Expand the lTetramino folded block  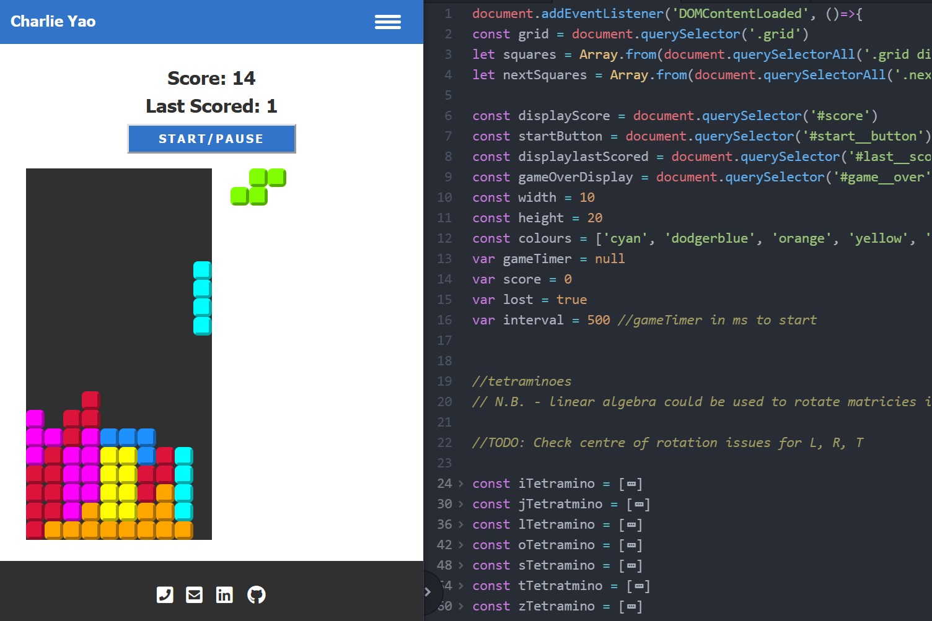click(460, 524)
